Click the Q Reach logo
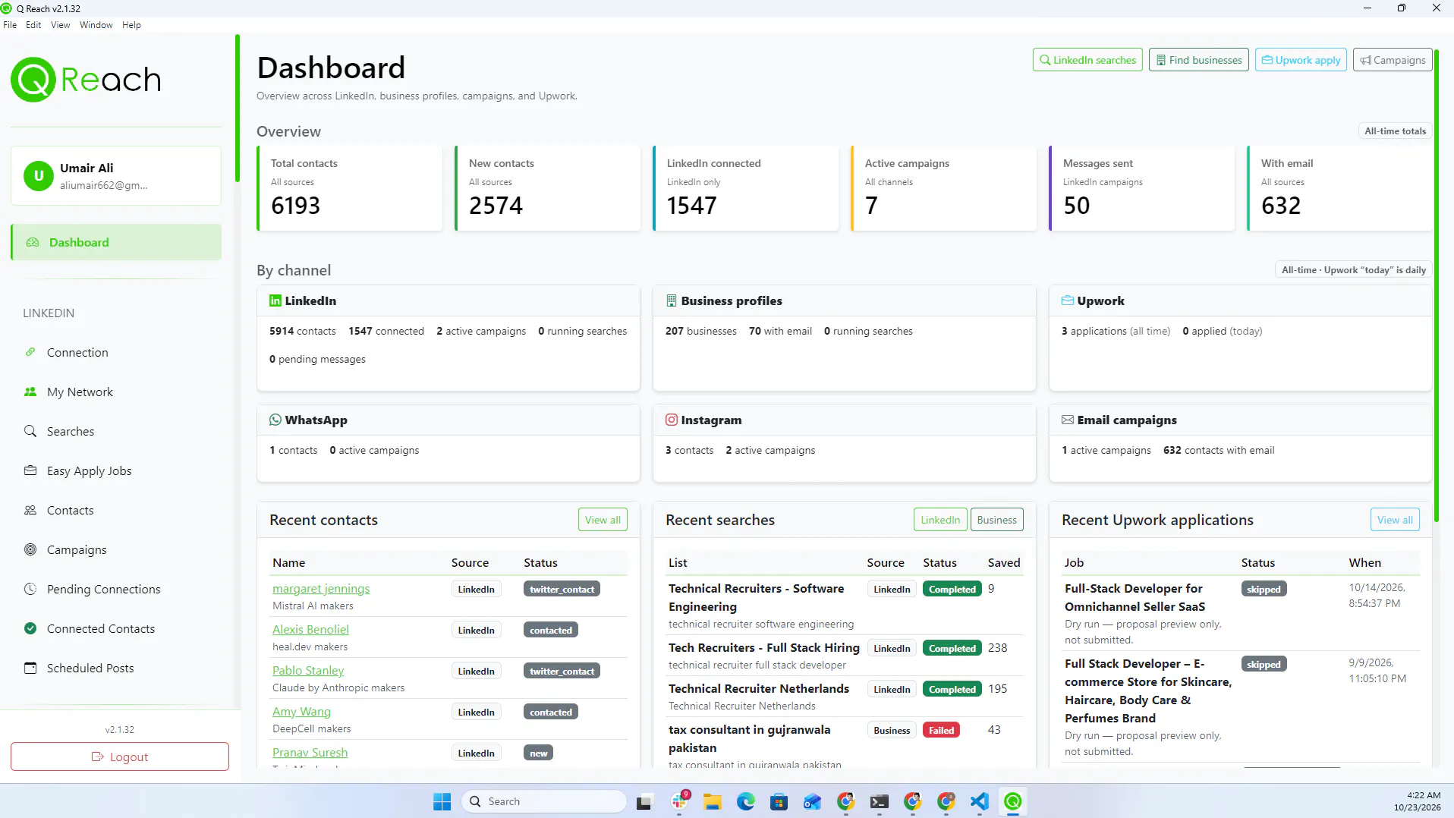Screen dimensions: 1454x818 pyautogui.click(x=86, y=79)
